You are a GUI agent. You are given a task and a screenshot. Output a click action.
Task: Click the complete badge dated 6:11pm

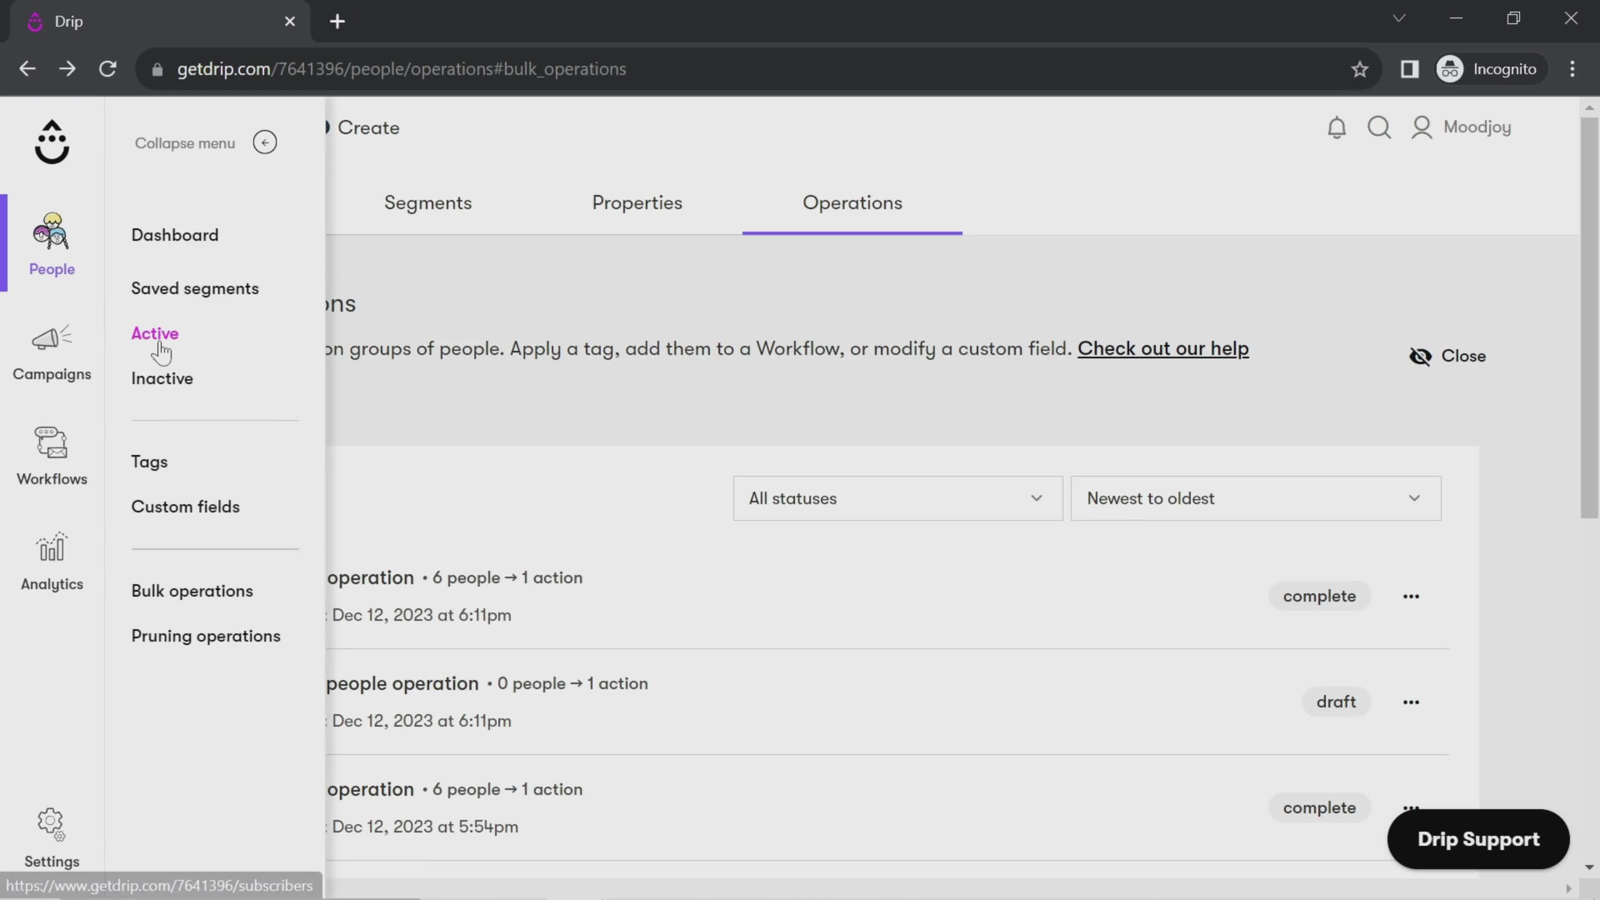pos(1319,596)
